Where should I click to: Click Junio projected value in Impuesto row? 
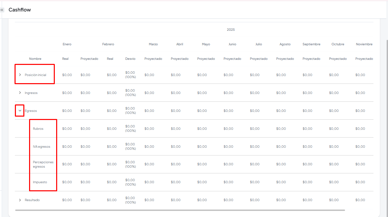[x=228, y=182]
